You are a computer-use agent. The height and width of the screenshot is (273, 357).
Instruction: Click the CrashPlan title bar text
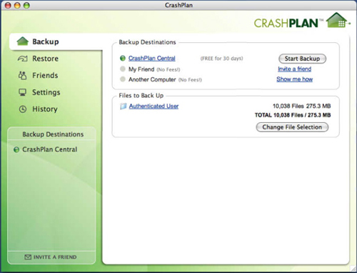(178, 5)
